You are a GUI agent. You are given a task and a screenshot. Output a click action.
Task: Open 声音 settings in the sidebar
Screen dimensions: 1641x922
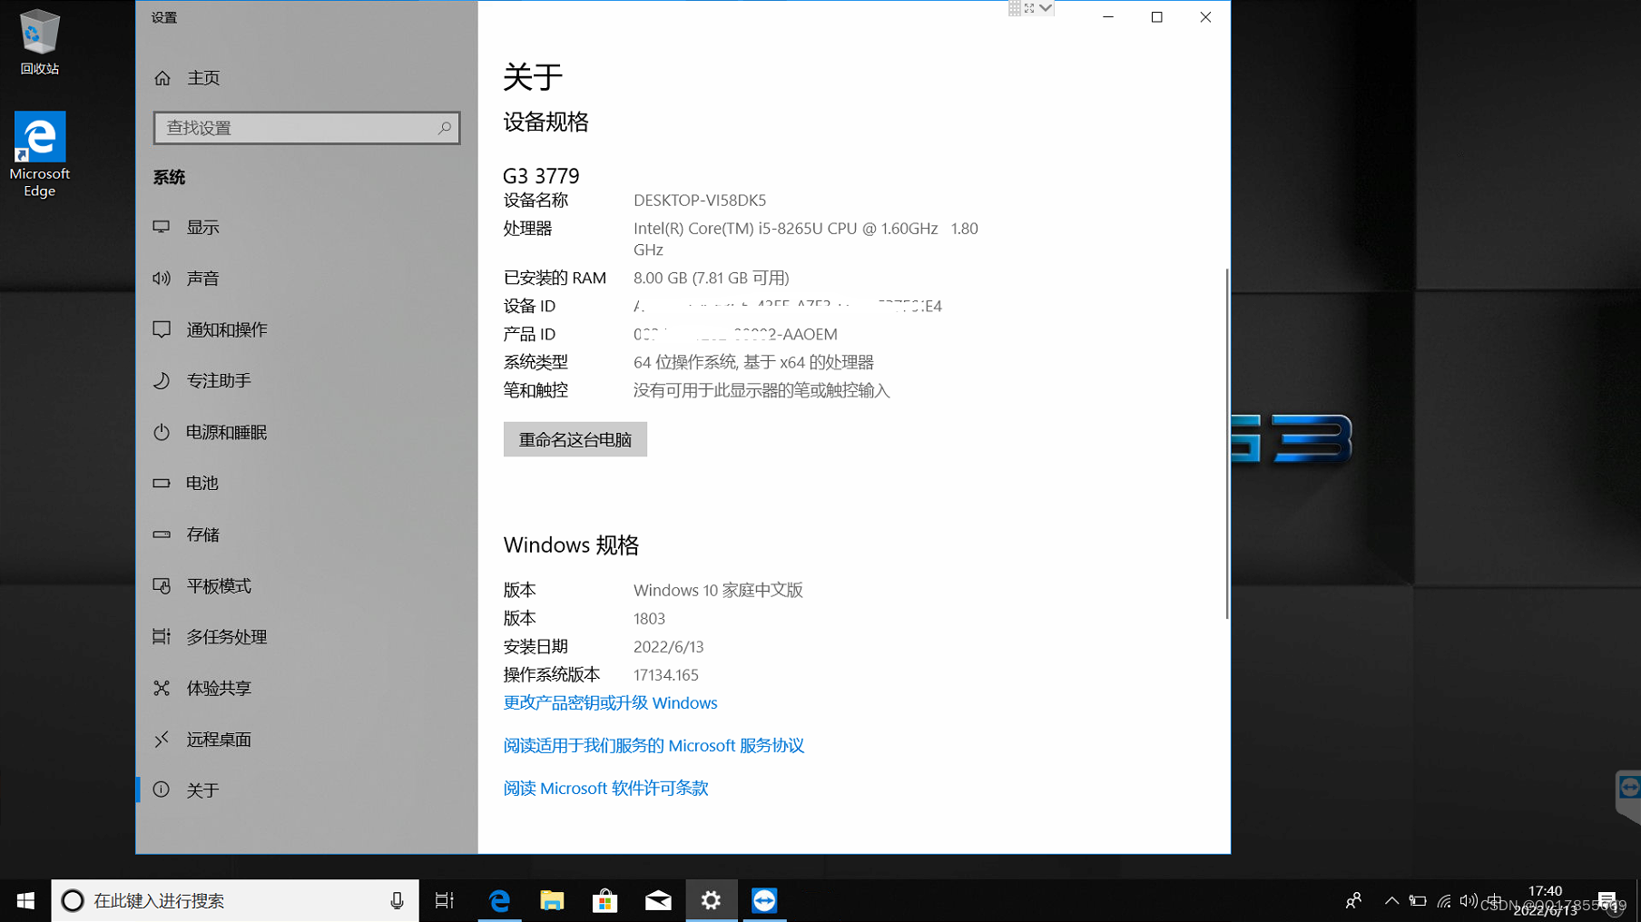201,278
